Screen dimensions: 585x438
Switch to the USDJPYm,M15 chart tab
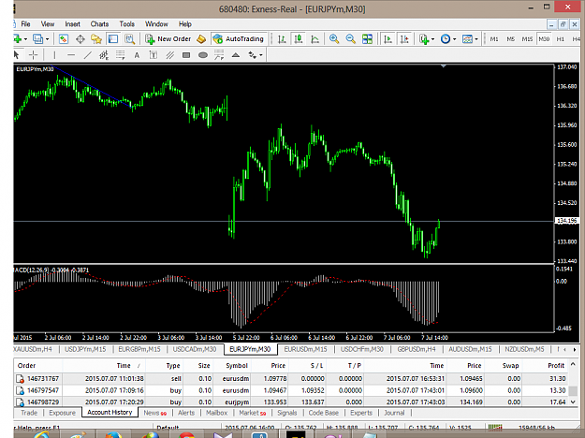(x=85, y=349)
